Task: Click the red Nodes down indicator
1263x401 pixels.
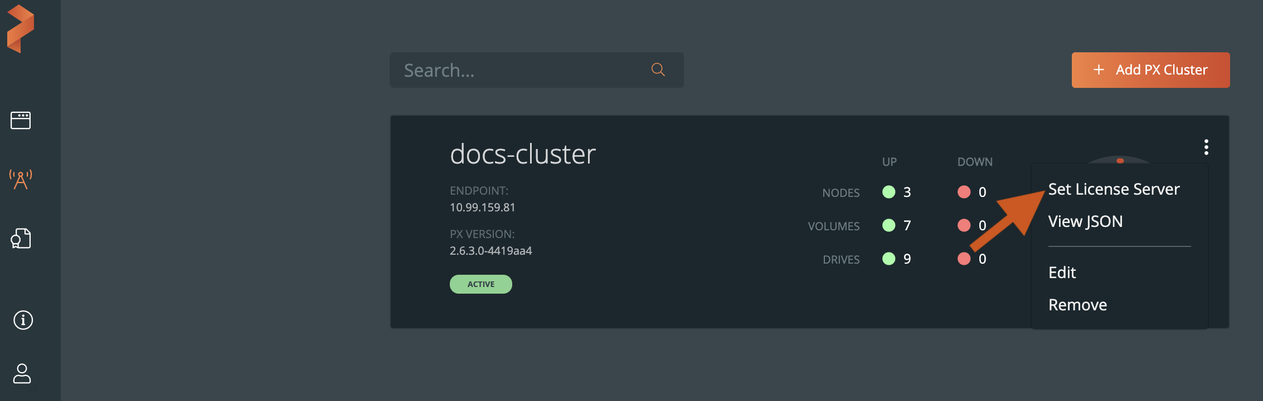Action: pos(964,192)
